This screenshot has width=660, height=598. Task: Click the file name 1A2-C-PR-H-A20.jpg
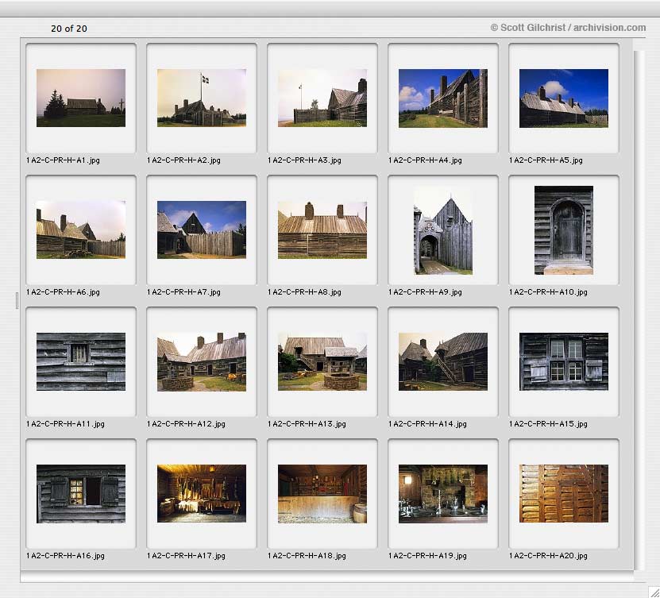tap(549, 555)
